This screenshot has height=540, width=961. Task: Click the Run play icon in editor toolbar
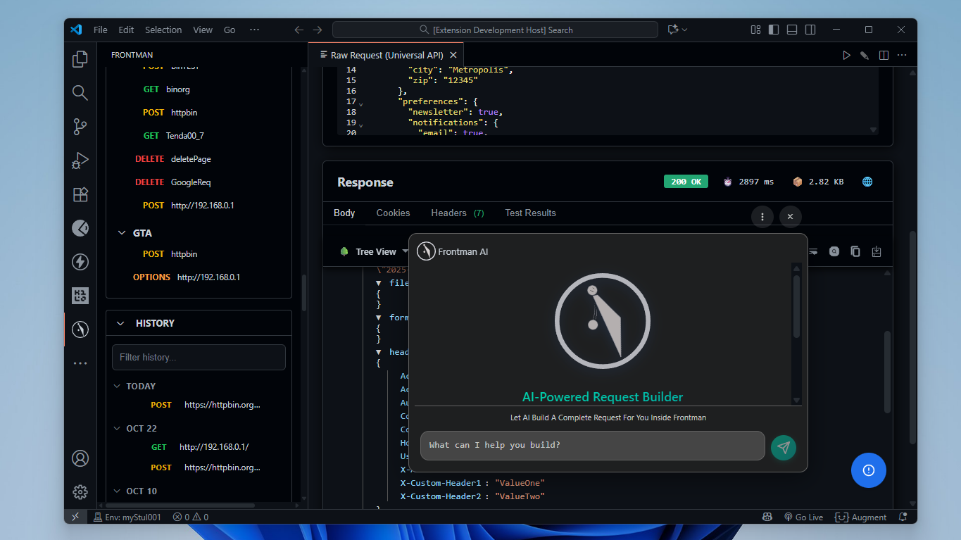[846, 55]
